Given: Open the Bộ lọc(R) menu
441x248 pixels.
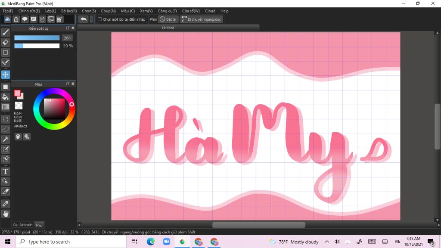Looking at the screenshot, I should point(69,11).
